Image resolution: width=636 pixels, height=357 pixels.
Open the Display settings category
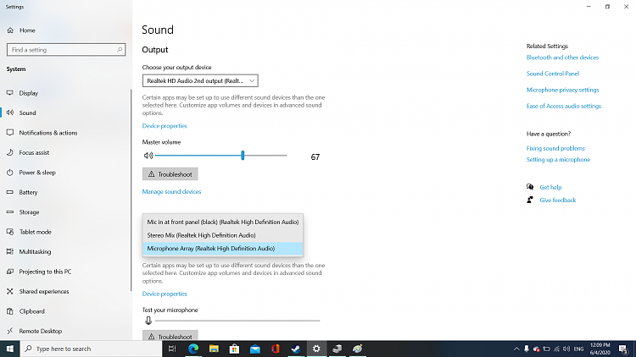(29, 93)
